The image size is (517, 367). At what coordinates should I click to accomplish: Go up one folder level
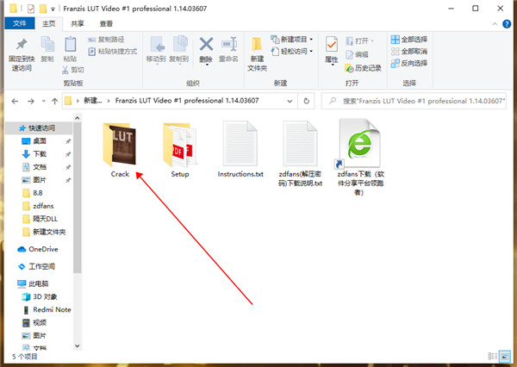(x=55, y=102)
